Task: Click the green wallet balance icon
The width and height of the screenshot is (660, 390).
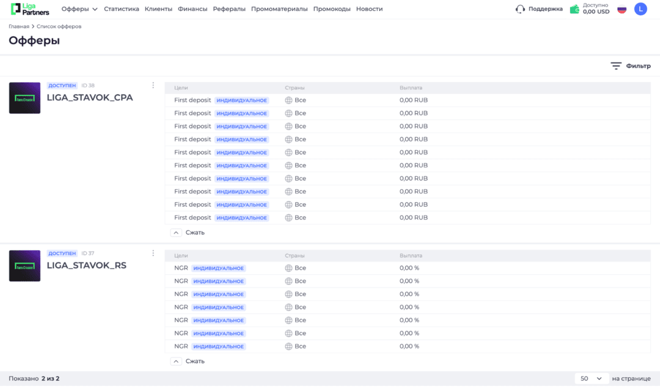Action: pyautogui.click(x=574, y=9)
